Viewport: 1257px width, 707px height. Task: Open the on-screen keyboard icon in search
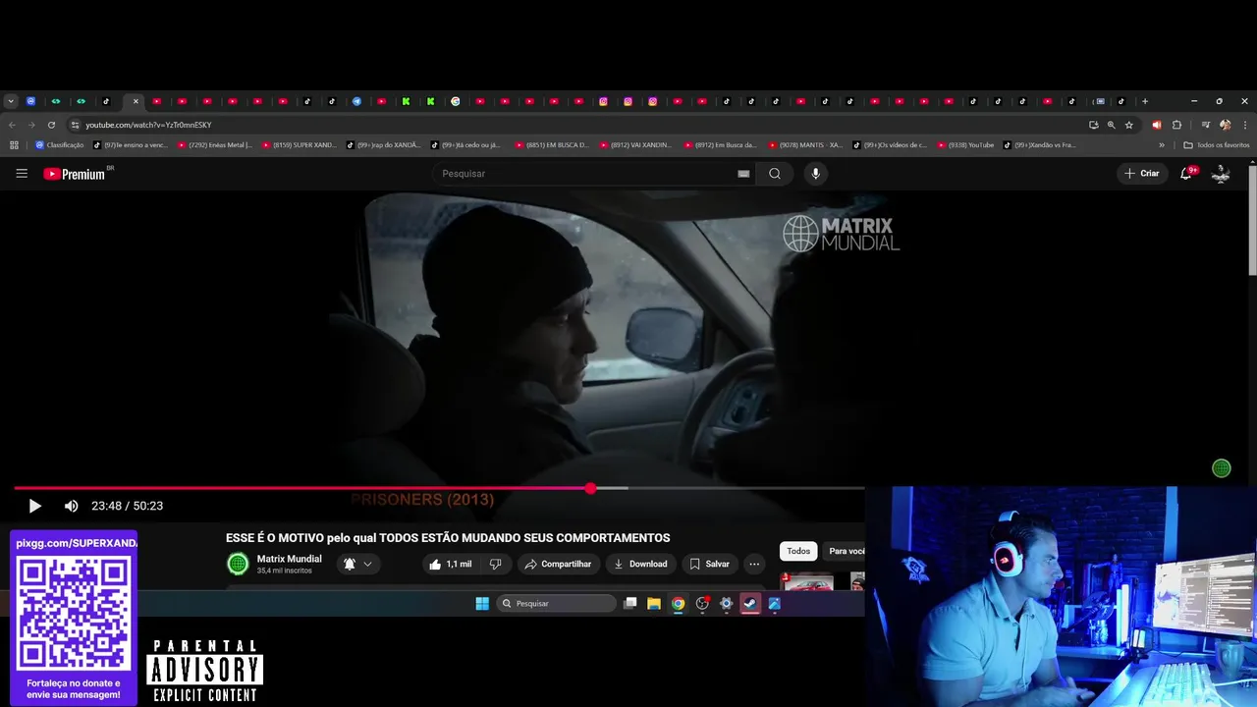pos(743,174)
